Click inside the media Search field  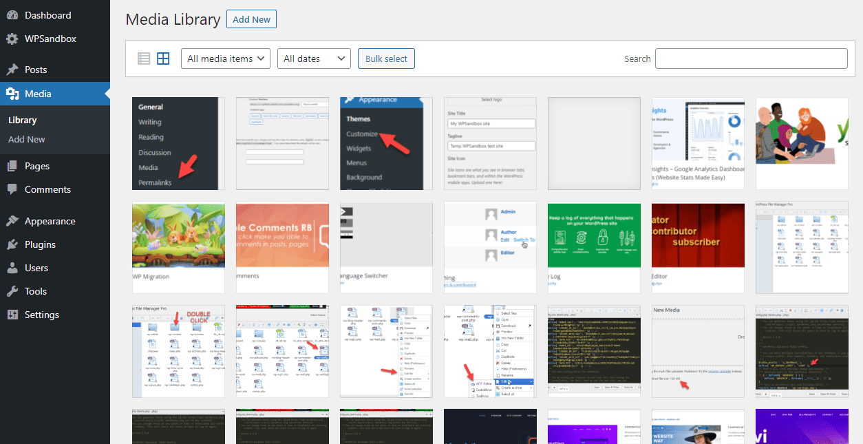pos(751,58)
